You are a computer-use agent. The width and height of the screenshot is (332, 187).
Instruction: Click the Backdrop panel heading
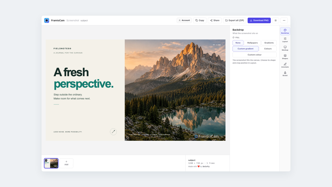(238, 30)
